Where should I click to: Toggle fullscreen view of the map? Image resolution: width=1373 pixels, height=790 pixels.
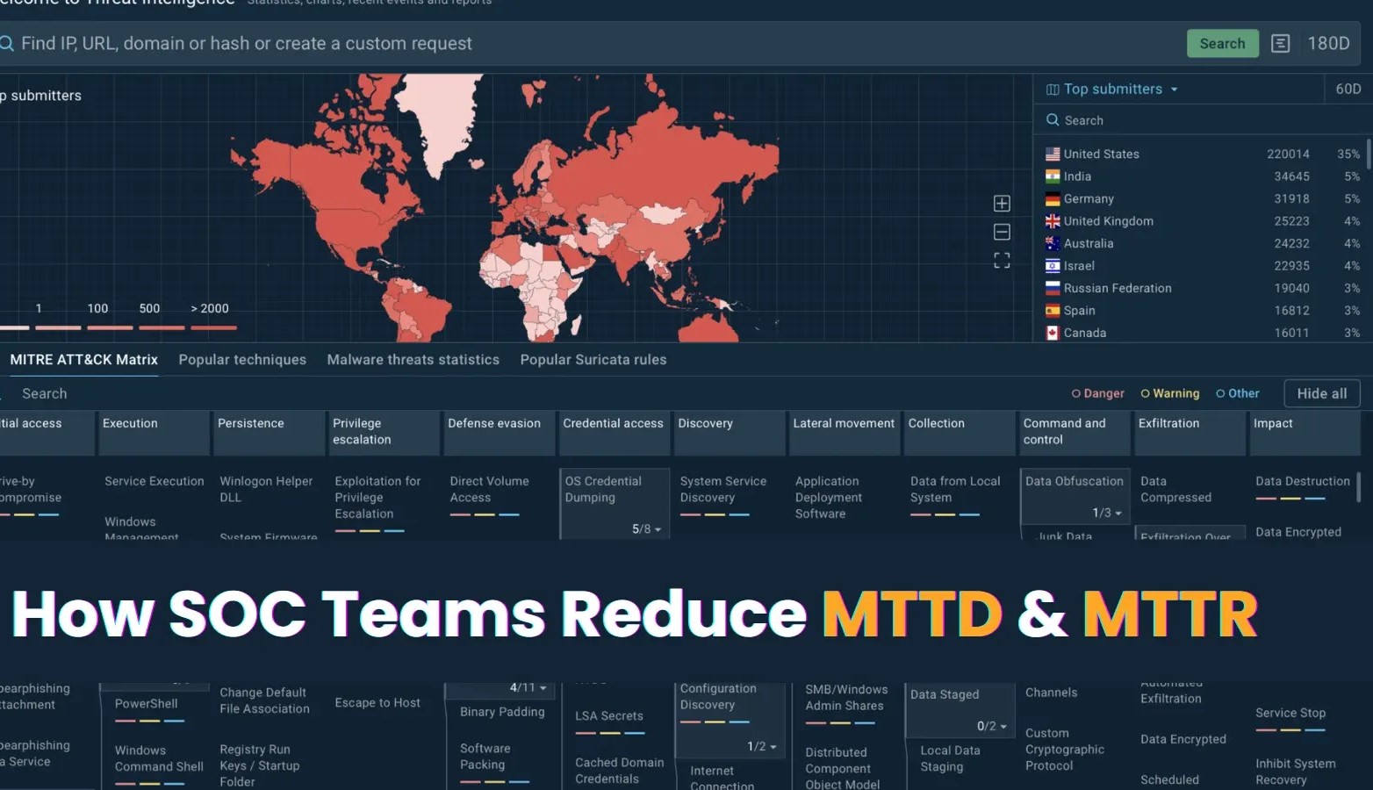point(1002,261)
